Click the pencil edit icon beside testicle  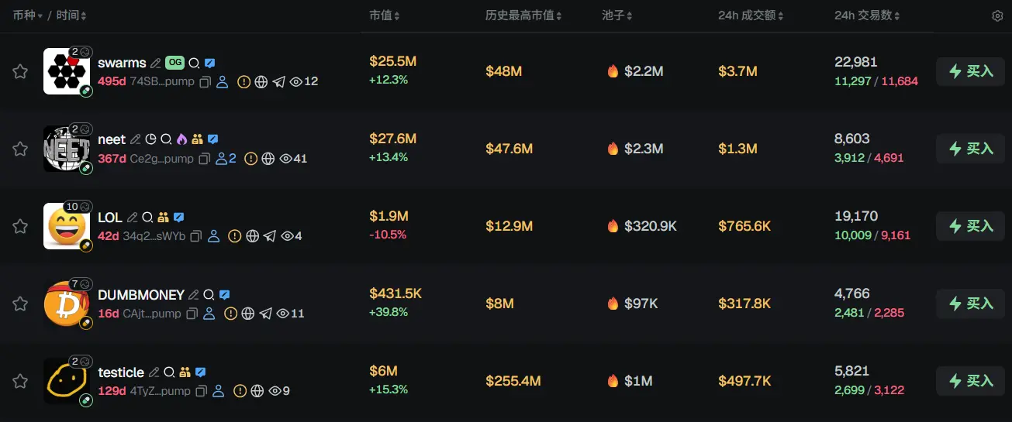pyautogui.click(x=154, y=372)
